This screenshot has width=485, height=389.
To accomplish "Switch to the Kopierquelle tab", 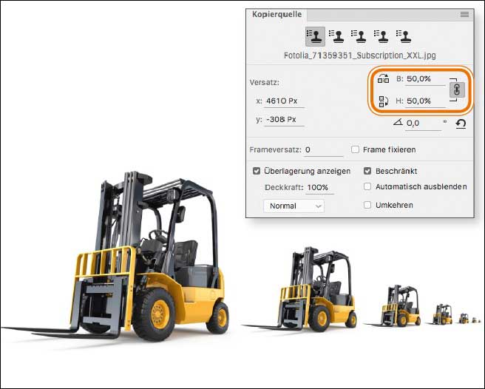I will coord(277,14).
